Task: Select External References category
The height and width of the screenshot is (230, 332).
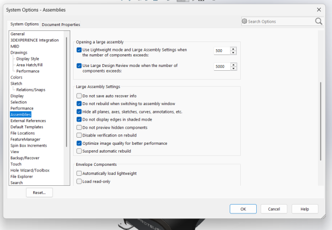Action: pos(28,121)
